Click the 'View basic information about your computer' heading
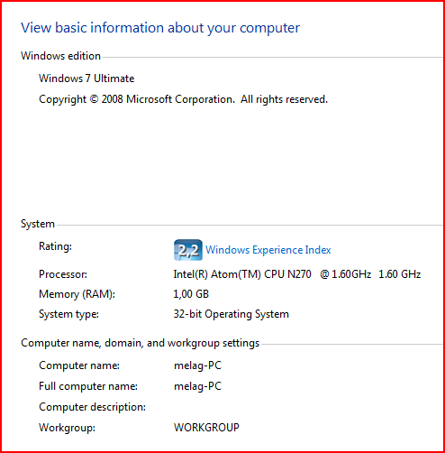Image resolution: width=445 pixels, height=453 pixels. 160,28
